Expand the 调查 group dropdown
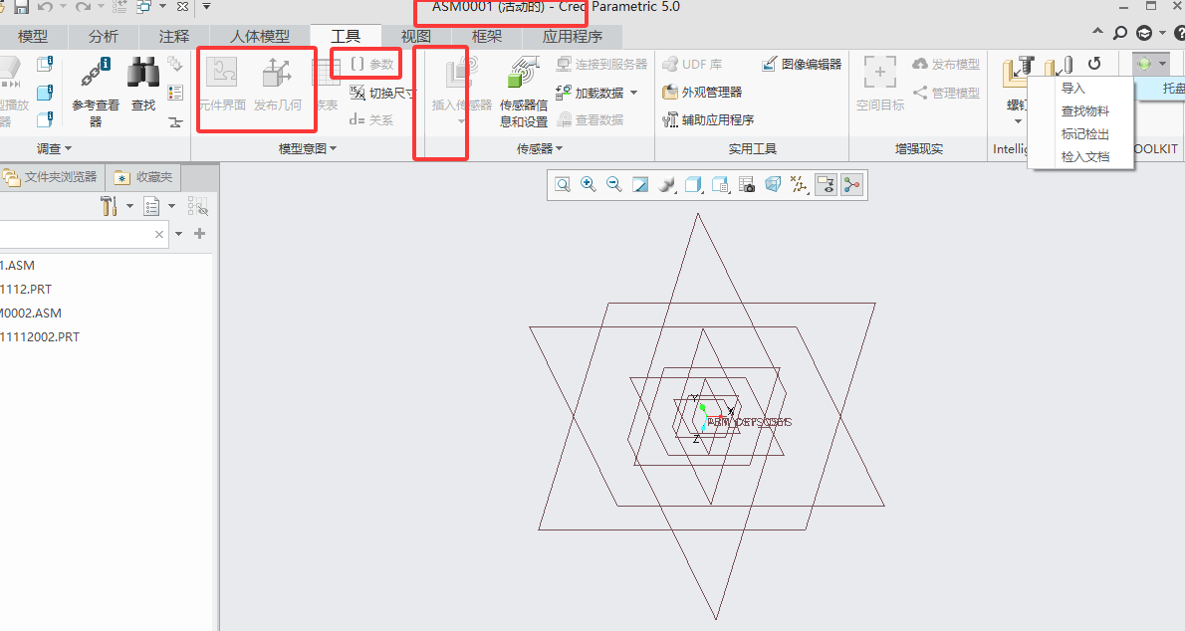Screen dimensions: 1185x631 tap(55, 149)
